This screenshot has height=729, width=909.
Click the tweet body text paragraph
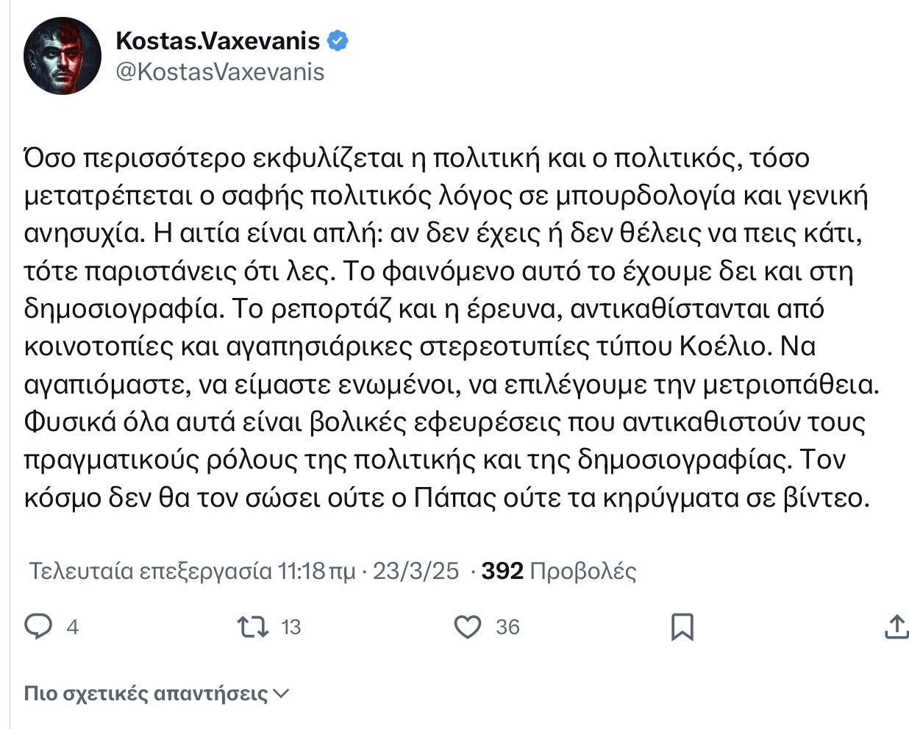click(x=451, y=327)
